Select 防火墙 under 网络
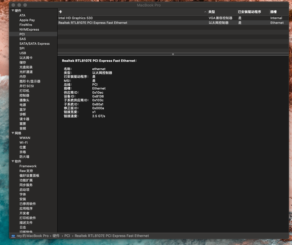This screenshot has width=292, height=245. [x=24, y=157]
